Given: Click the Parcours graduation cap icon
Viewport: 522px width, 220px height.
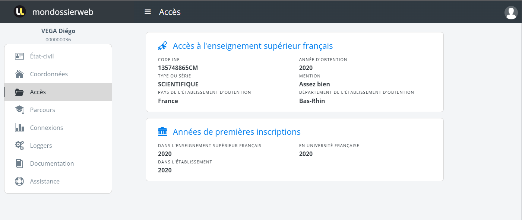Looking at the screenshot, I should tap(19, 110).
